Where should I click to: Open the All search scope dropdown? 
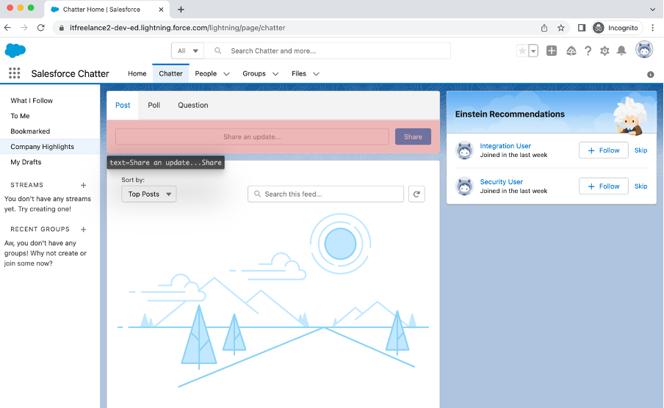pyautogui.click(x=187, y=51)
